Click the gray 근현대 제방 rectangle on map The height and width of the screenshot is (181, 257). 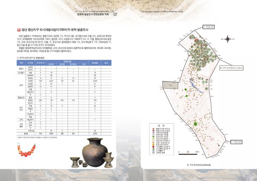click(x=170, y=85)
